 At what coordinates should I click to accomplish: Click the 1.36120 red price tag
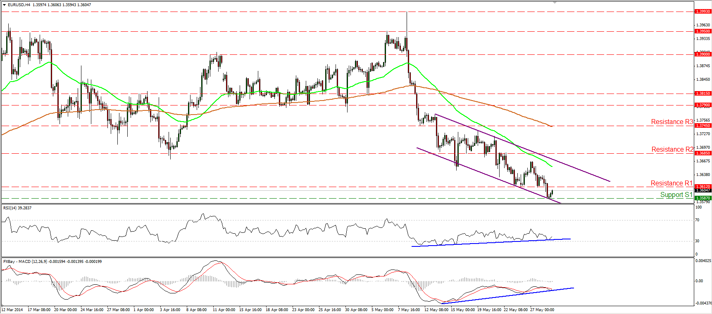coord(703,187)
